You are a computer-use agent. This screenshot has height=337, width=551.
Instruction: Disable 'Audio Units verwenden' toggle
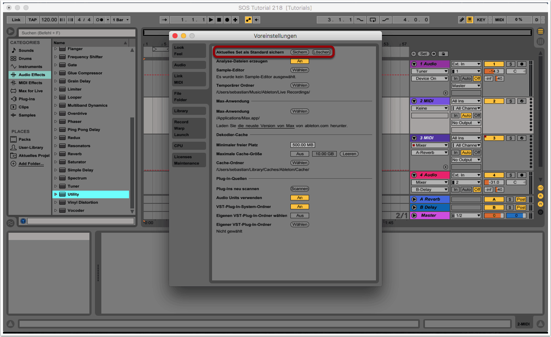click(300, 198)
